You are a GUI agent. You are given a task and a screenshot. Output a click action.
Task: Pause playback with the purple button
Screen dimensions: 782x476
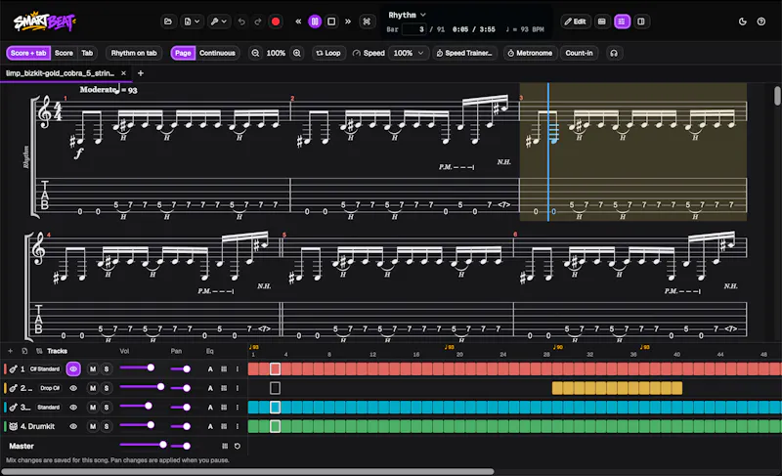click(x=315, y=22)
